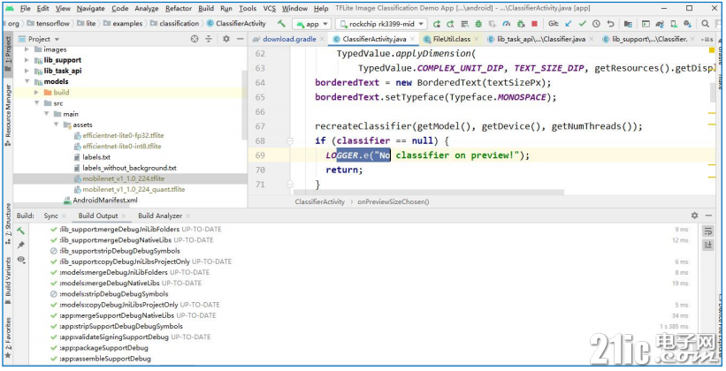Click Git Commit green checkmark
The height and width of the screenshot is (371, 726).
coord(583,24)
